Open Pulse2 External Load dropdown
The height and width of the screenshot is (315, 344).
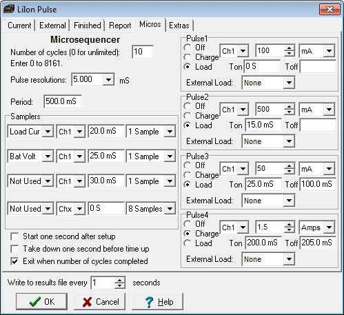click(x=289, y=141)
